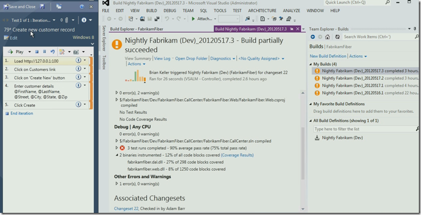Open the Test 1 of 1 iteration dropdown
The image size is (421, 215).
tap(54, 20)
